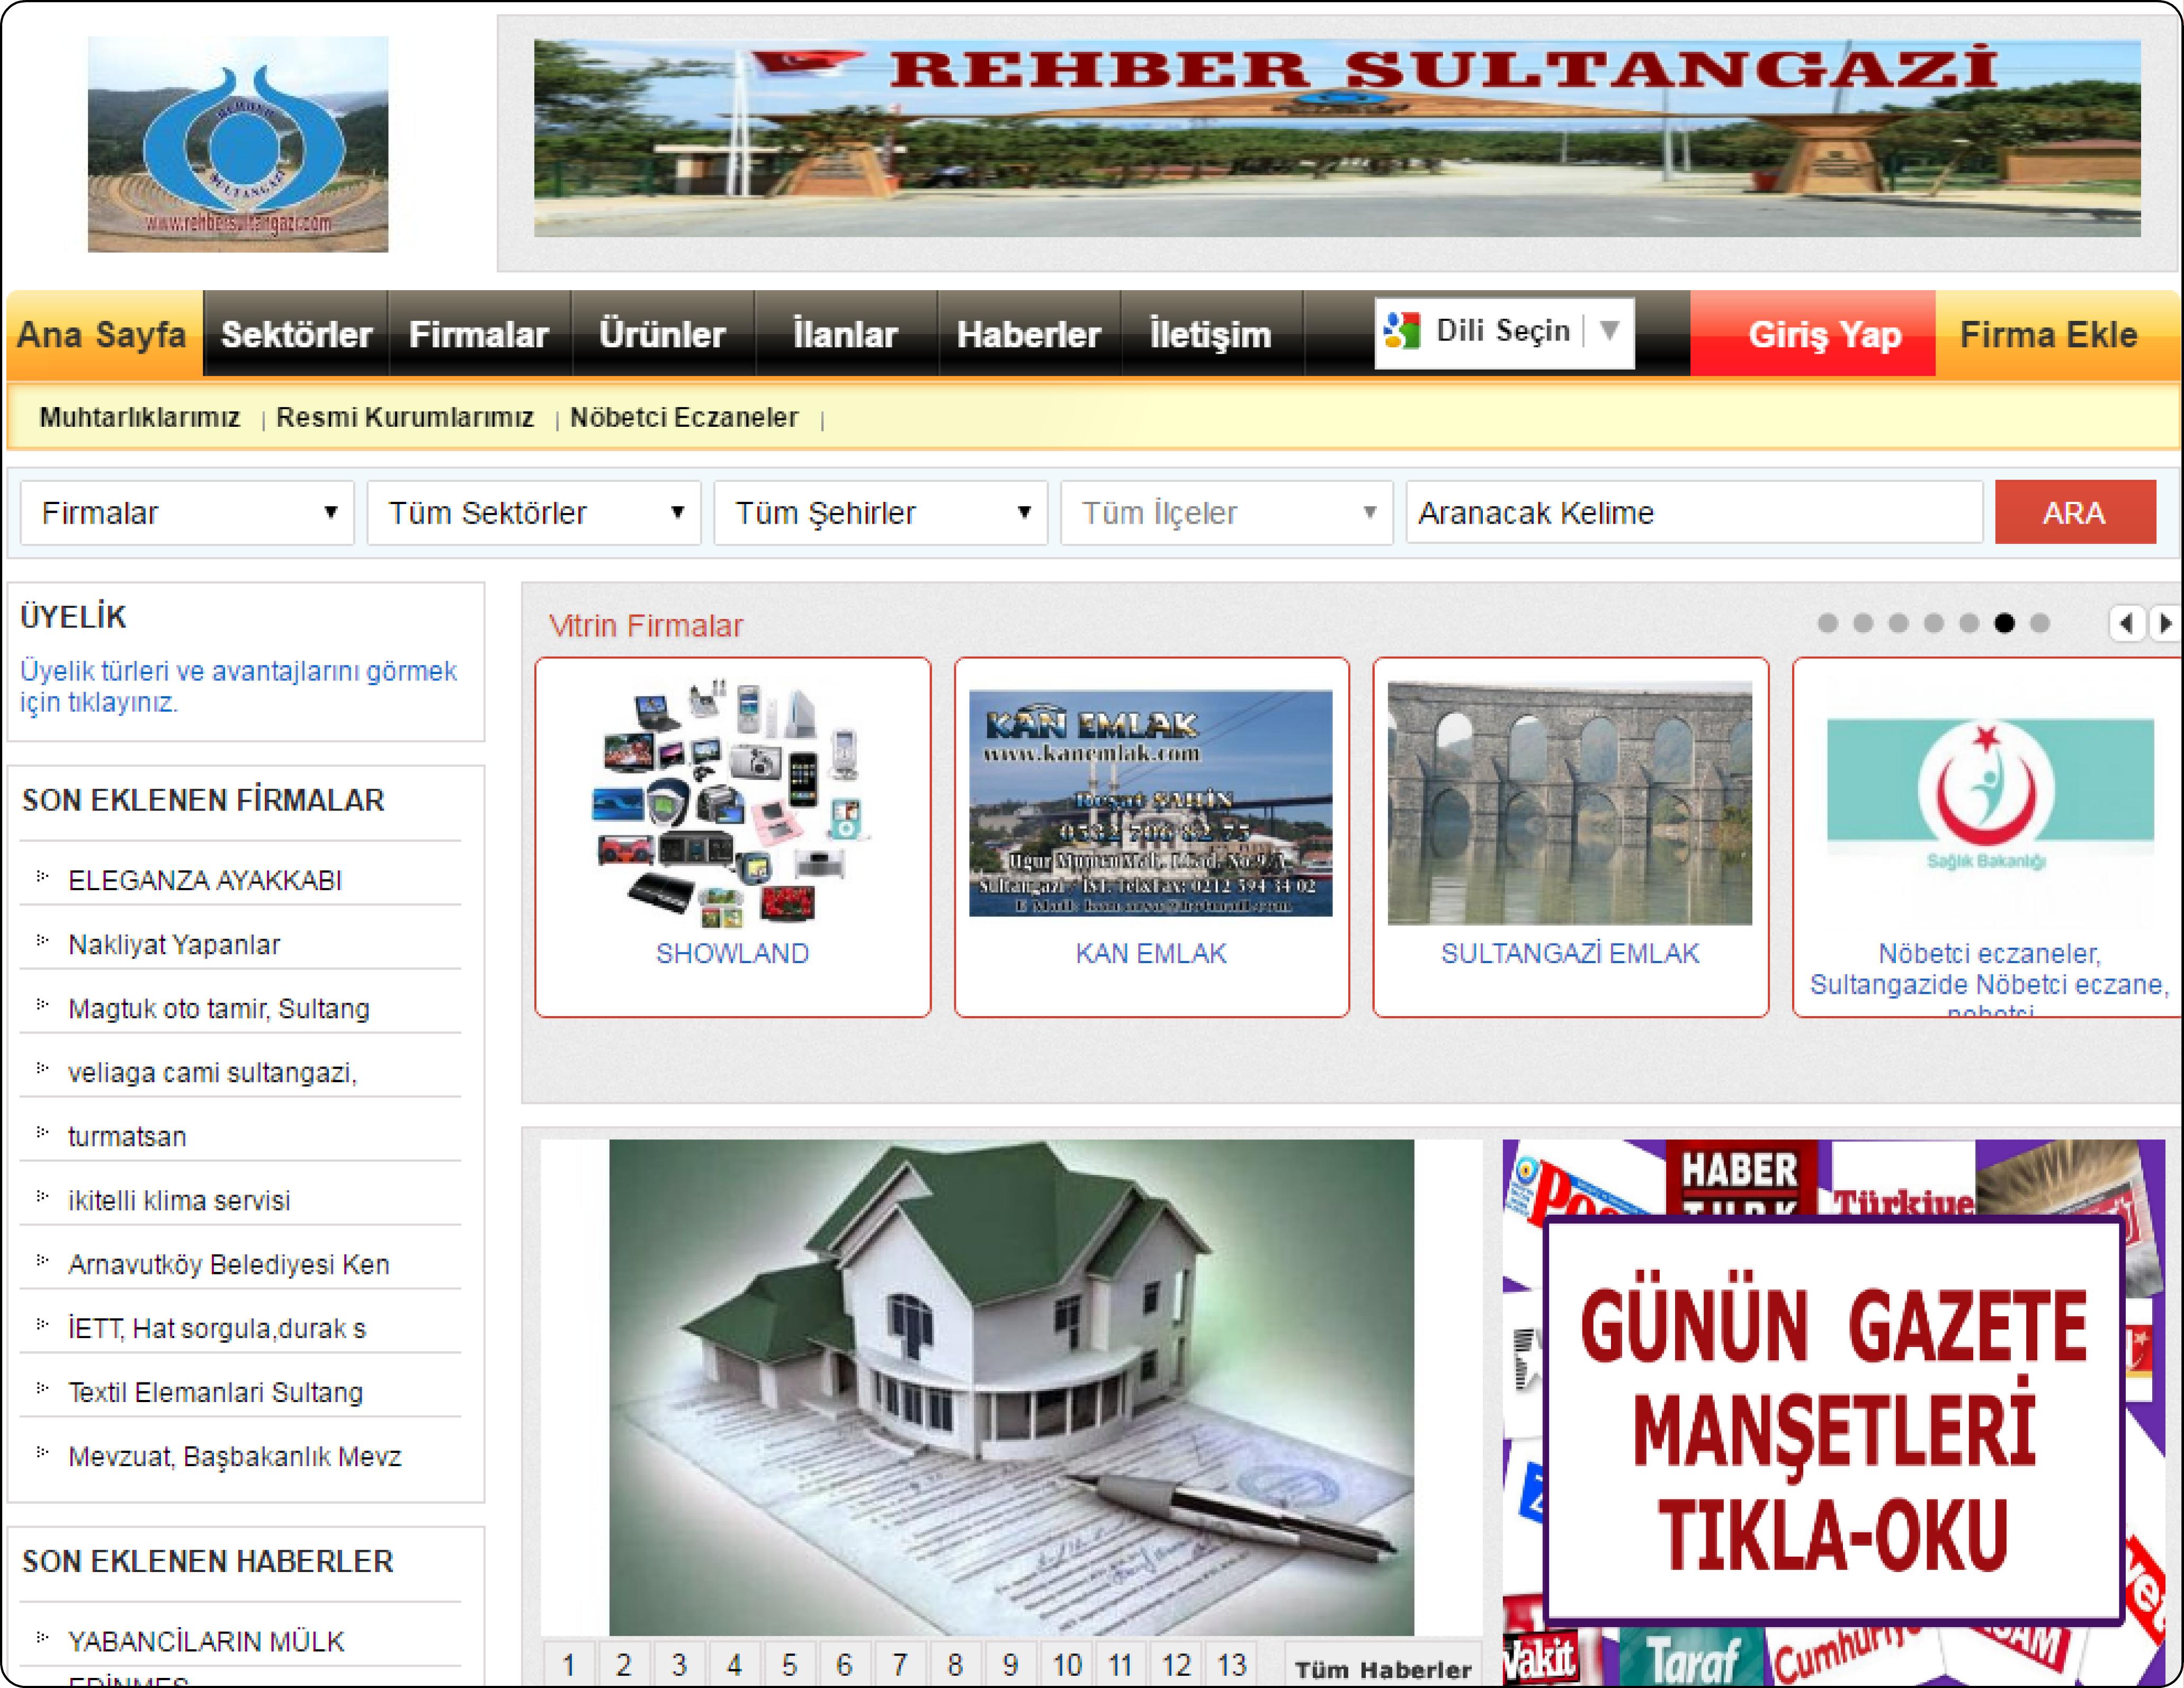Click the Vitrin Firmalar next arrow
Viewport: 2184px width, 1688px height.
click(2166, 624)
